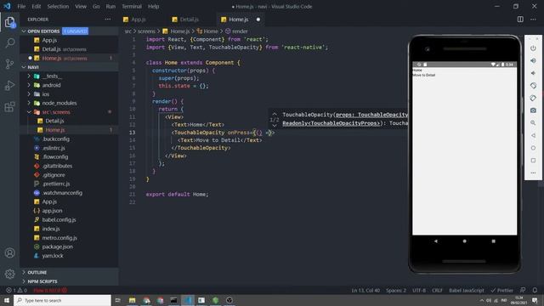Expand the NPM Scripts section
This screenshot has height=306, width=544.
(x=42, y=281)
